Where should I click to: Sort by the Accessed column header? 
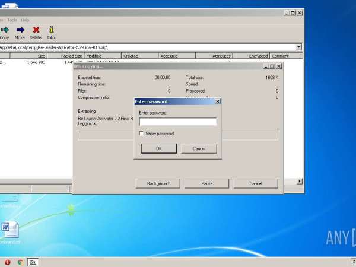coord(177,56)
